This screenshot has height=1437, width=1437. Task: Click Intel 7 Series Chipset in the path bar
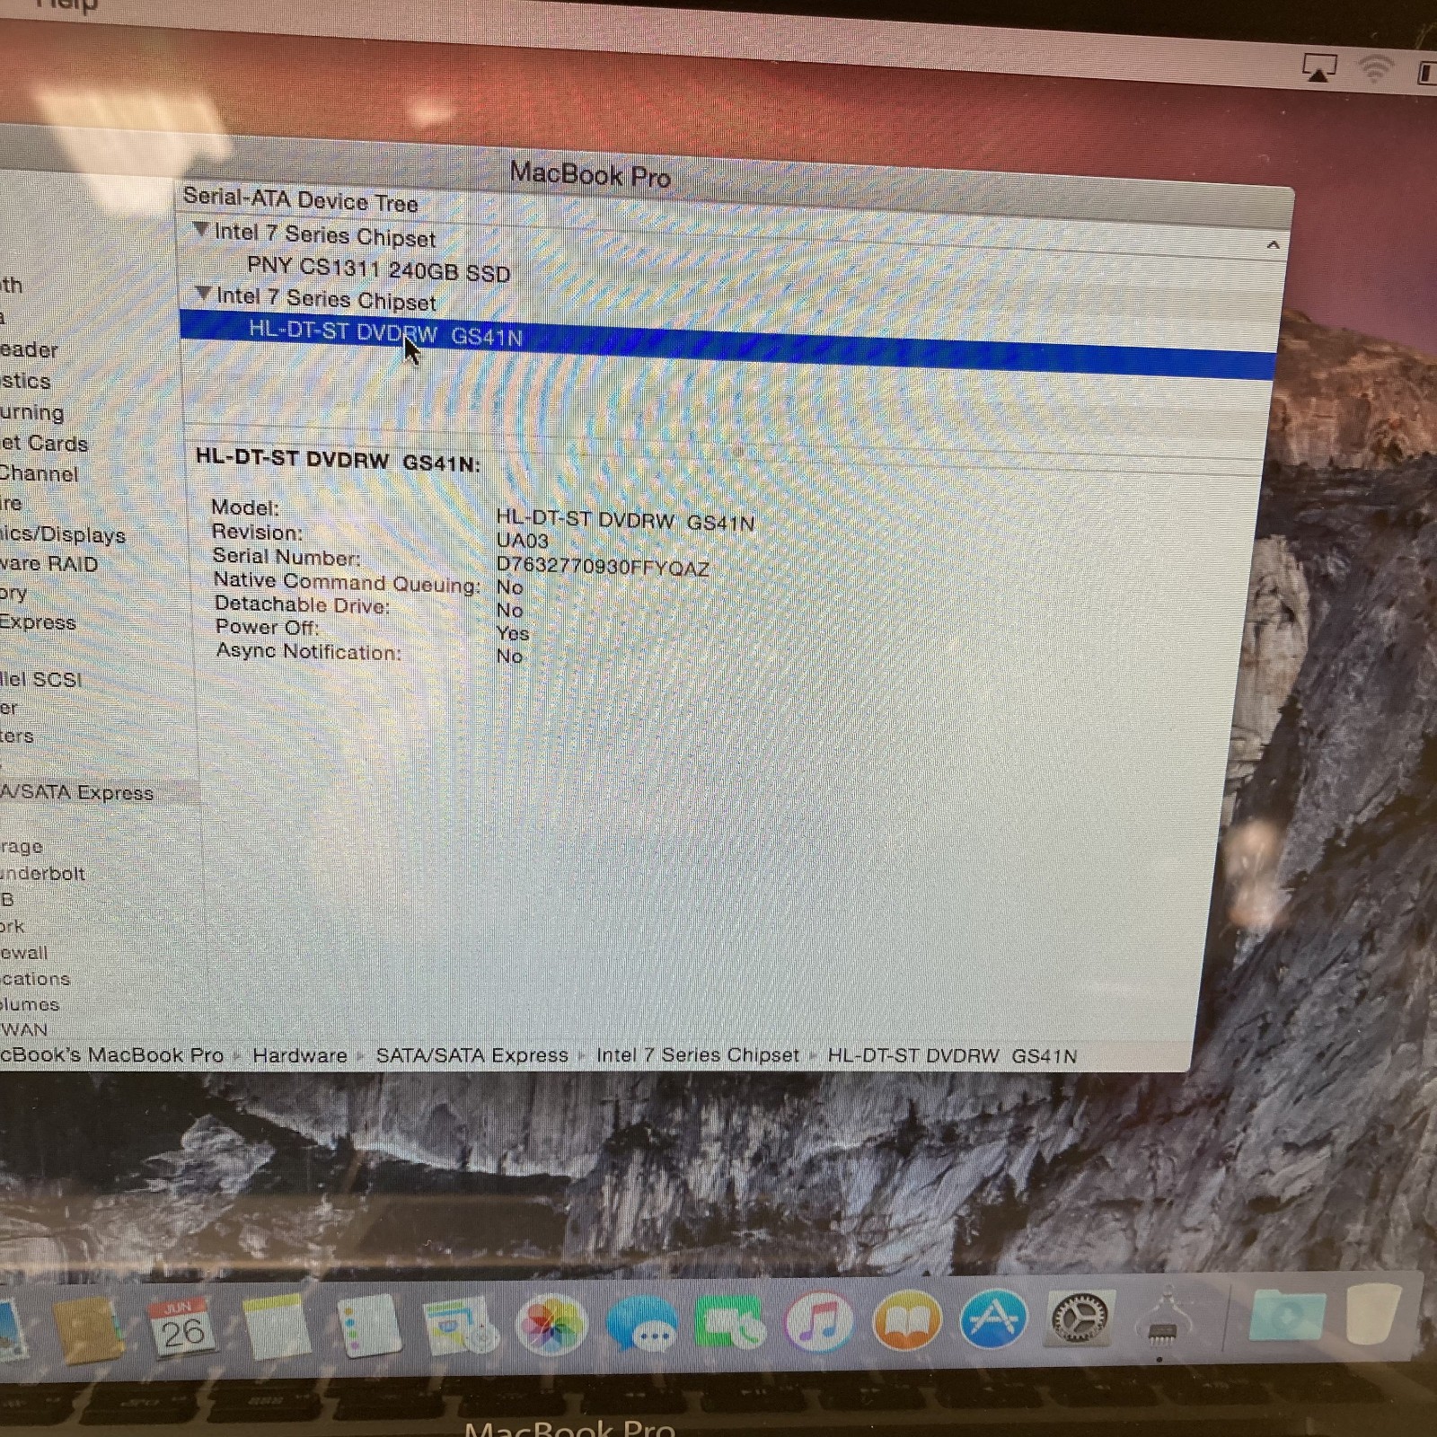tap(697, 1055)
